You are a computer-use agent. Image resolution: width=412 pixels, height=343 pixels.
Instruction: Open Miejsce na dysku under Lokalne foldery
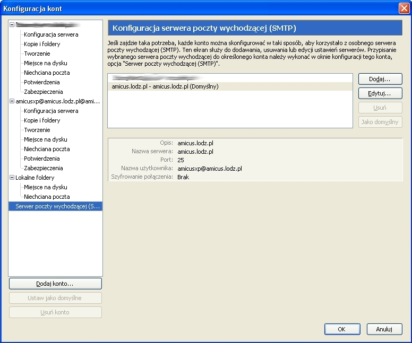point(46,187)
